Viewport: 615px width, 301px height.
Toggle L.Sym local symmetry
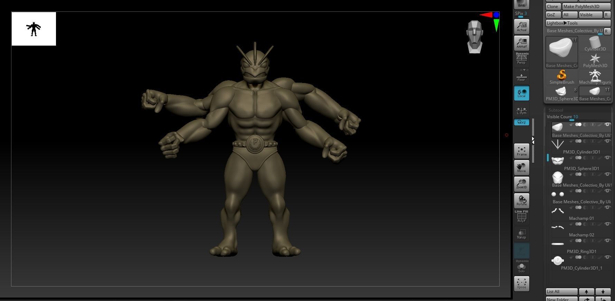(x=521, y=111)
